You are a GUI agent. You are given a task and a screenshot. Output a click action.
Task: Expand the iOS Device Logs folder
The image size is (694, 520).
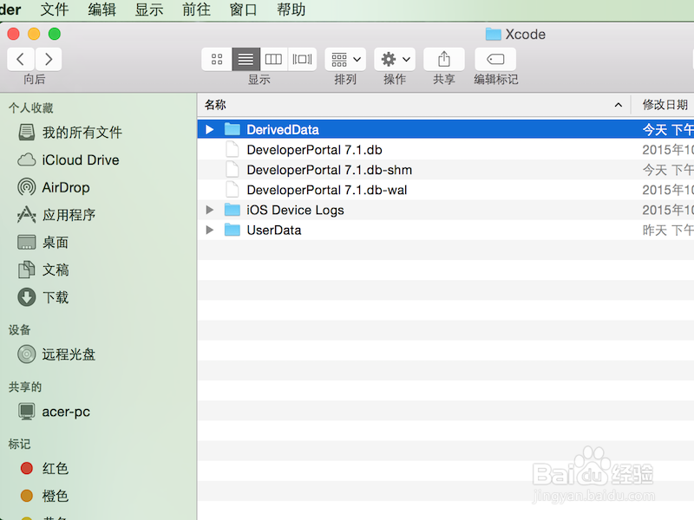pyautogui.click(x=209, y=210)
